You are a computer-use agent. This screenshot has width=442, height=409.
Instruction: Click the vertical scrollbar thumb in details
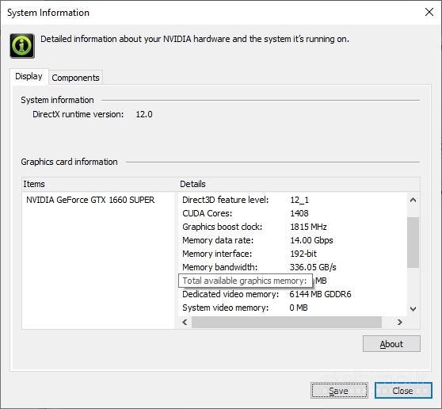[x=413, y=243]
